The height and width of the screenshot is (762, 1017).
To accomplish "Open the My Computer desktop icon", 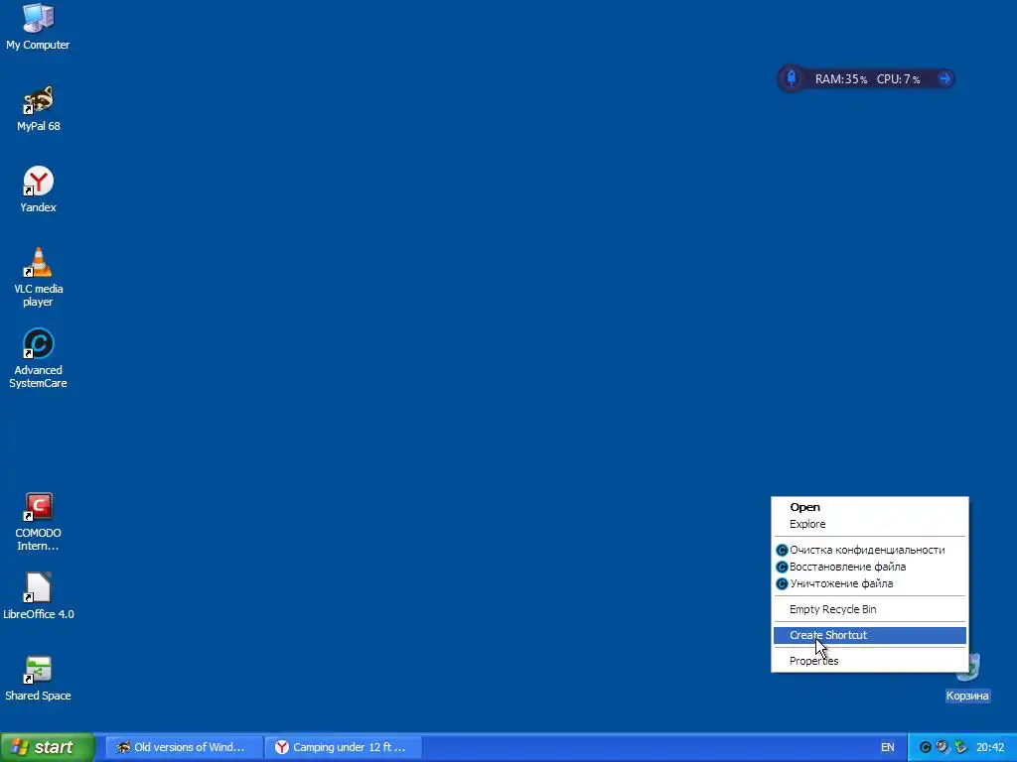I will click(x=38, y=26).
